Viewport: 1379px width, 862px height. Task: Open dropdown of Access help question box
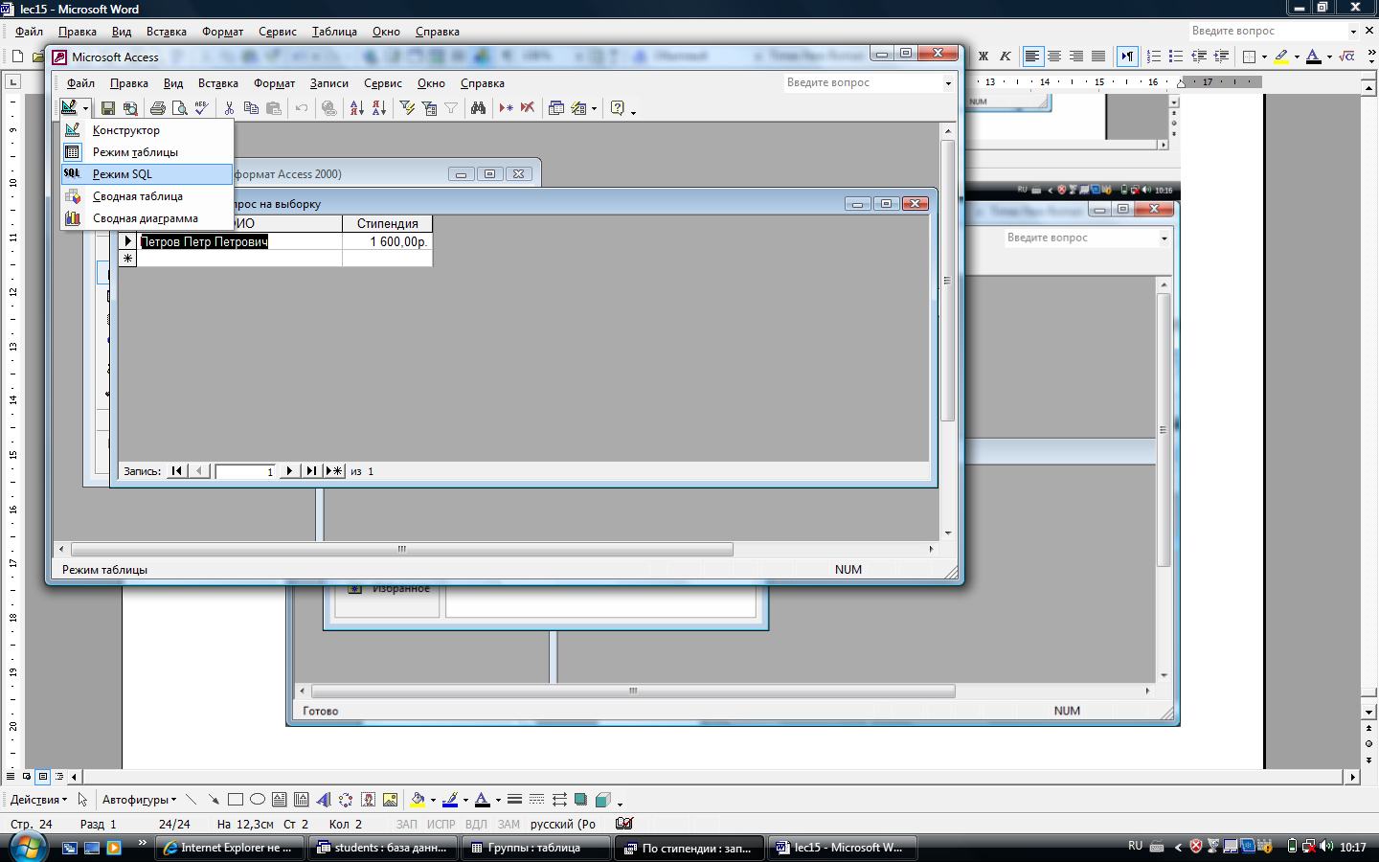(x=948, y=83)
